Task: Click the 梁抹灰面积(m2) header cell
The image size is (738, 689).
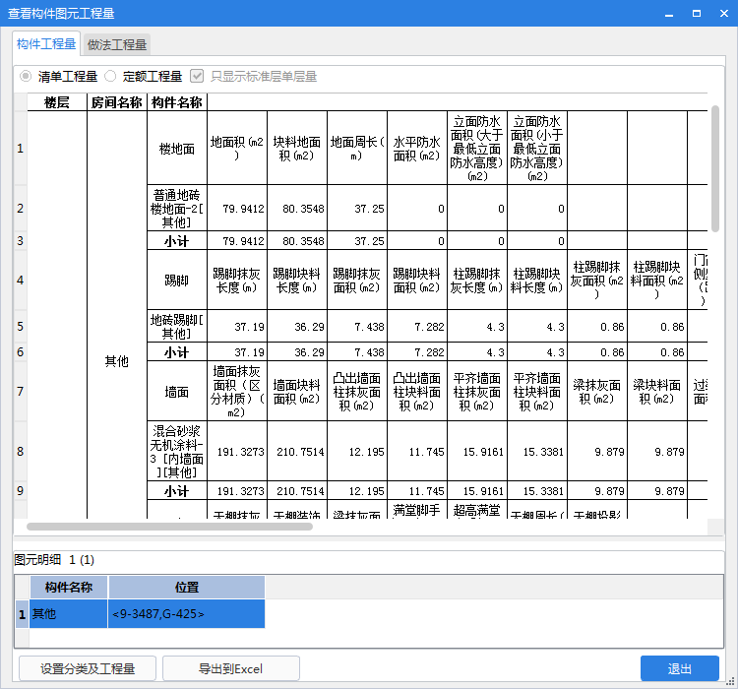Action: pyautogui.click(x=597, y=392)
